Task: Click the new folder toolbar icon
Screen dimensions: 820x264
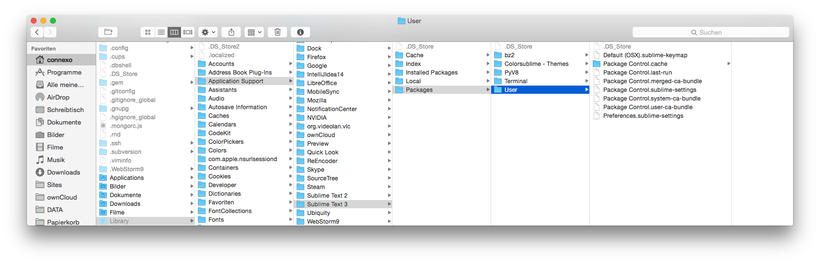Action: (x=108, y=32)
